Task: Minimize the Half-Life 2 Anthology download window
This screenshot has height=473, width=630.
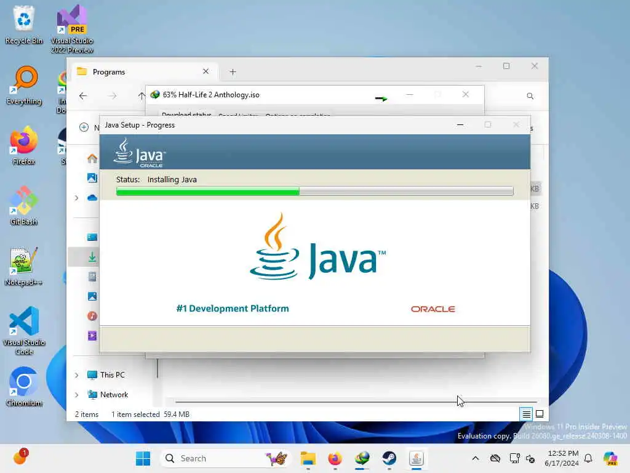Action: point(409,95)
